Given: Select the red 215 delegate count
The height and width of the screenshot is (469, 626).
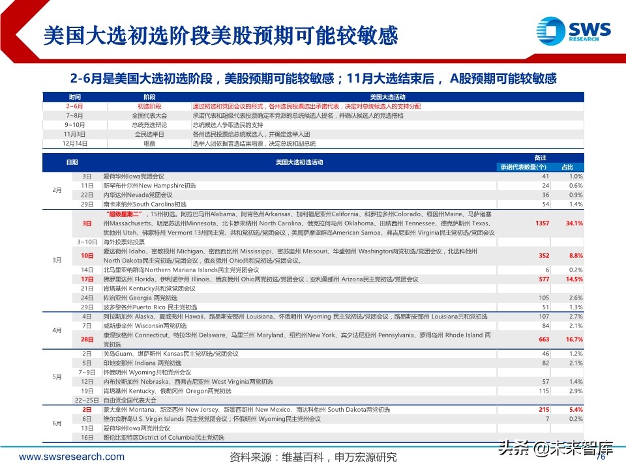Looking at the screenshot, I should [544, 410].
